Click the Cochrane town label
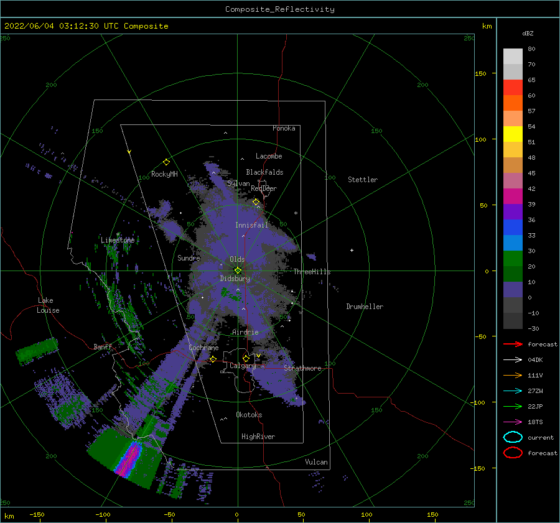 [x=203, y=348]
